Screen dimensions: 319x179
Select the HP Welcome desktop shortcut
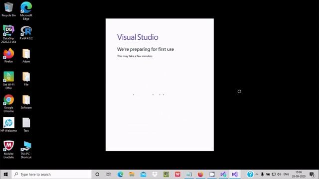point(8,125)
